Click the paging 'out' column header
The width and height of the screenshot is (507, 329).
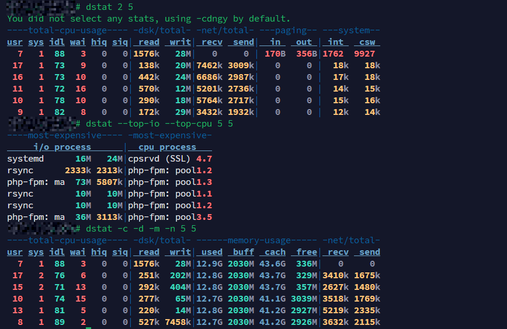(x=304, y=42)
